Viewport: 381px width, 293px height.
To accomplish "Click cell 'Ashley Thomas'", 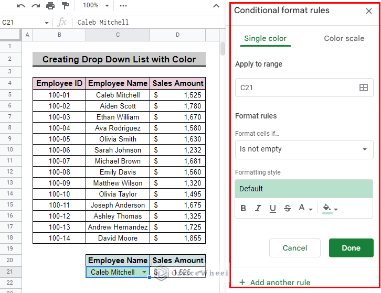I will 118,216.
